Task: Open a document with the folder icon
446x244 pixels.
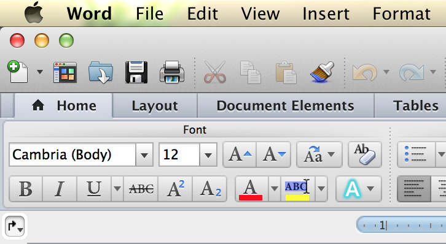Action: (101, 72)
